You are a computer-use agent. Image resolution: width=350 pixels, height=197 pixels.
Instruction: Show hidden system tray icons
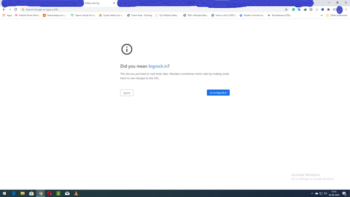pos(312,193)
